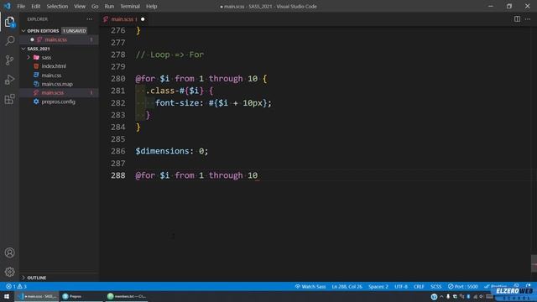The width and height of the screenshot is (537, 302).
Task: Open the Help menu
Action: point(151,6)
